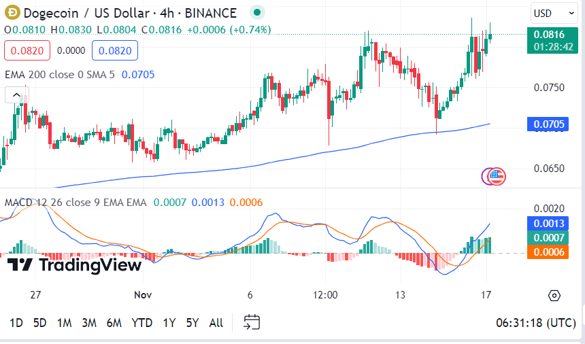
Task: Click the blue buy price 0.0820 button
Action: (x=115, y=50)
